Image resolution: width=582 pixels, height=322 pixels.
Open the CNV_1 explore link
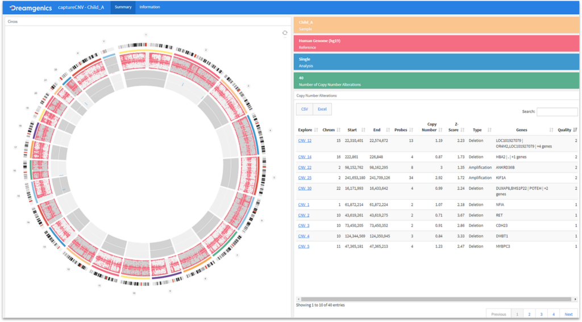[x=304, y=205]
